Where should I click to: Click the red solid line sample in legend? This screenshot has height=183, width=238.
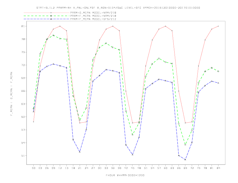pyautogui.click(x=47, y=13)
